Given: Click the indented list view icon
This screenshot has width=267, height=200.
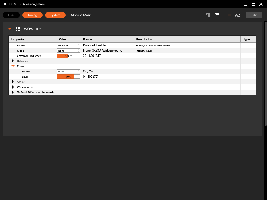Looking at the screenshot, I should coord(208,15).
